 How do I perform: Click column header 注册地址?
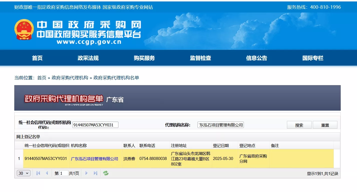191,145
